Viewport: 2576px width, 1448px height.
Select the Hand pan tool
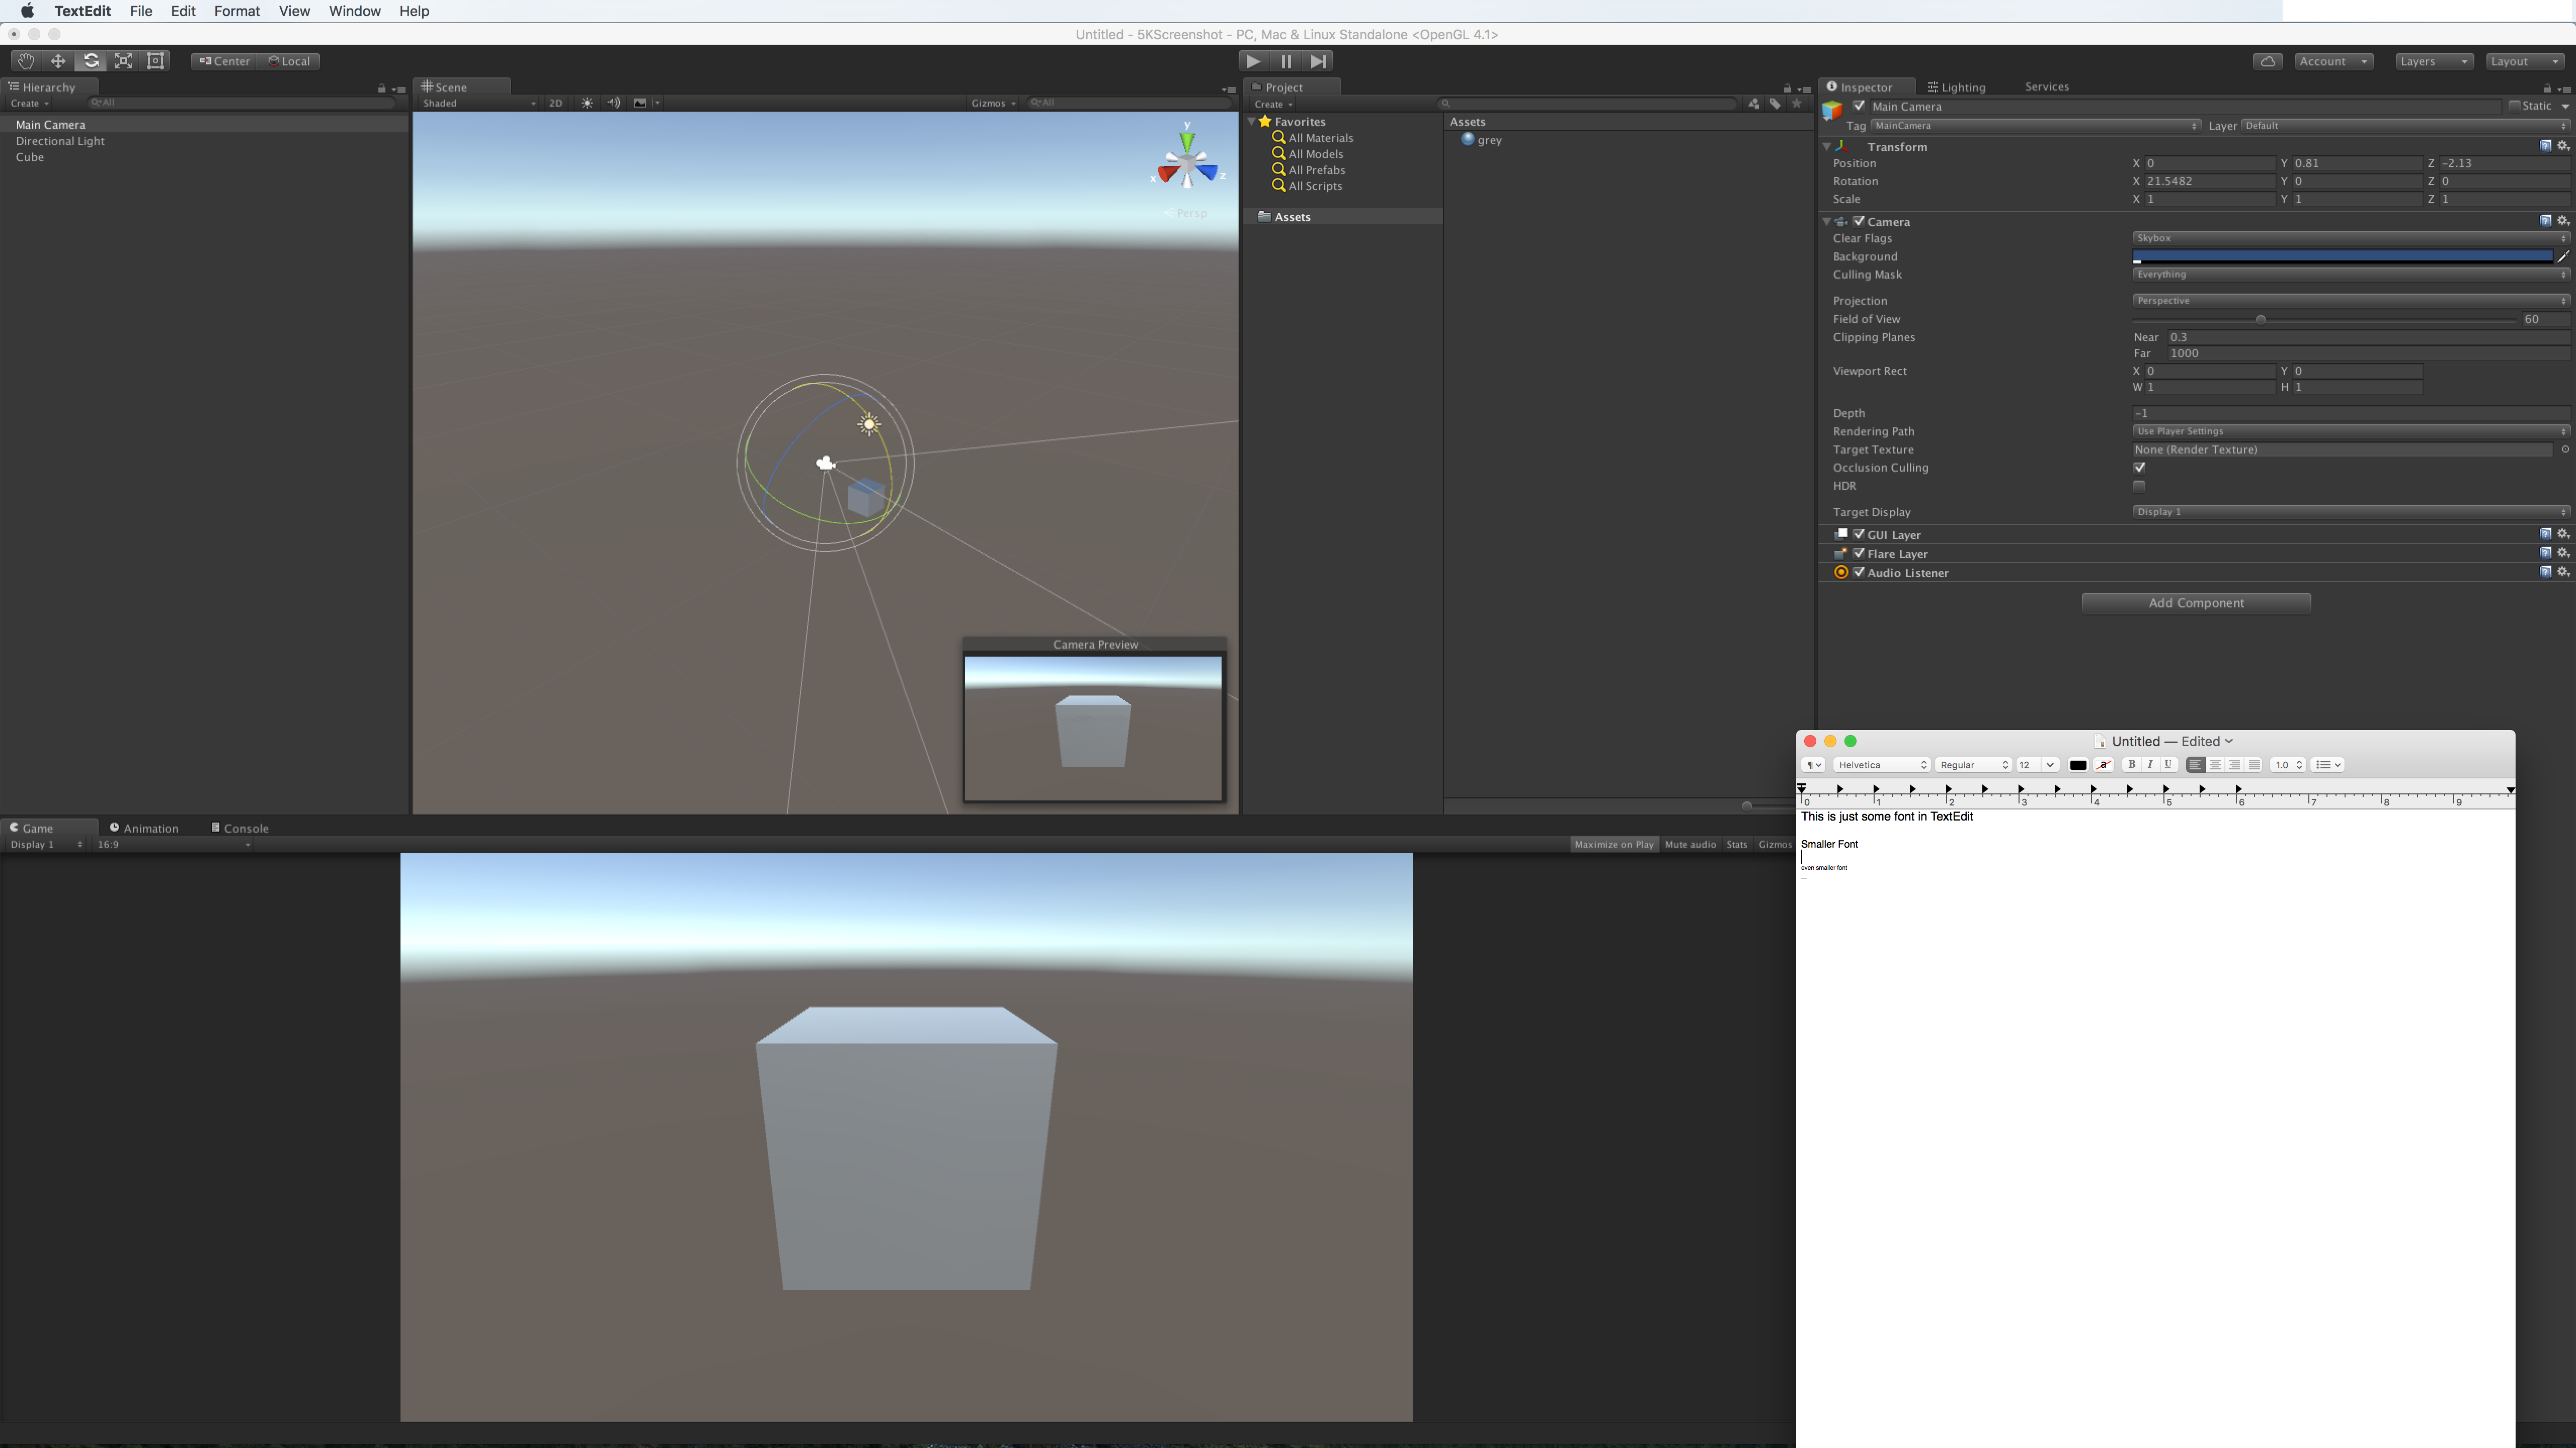[25, 61]
